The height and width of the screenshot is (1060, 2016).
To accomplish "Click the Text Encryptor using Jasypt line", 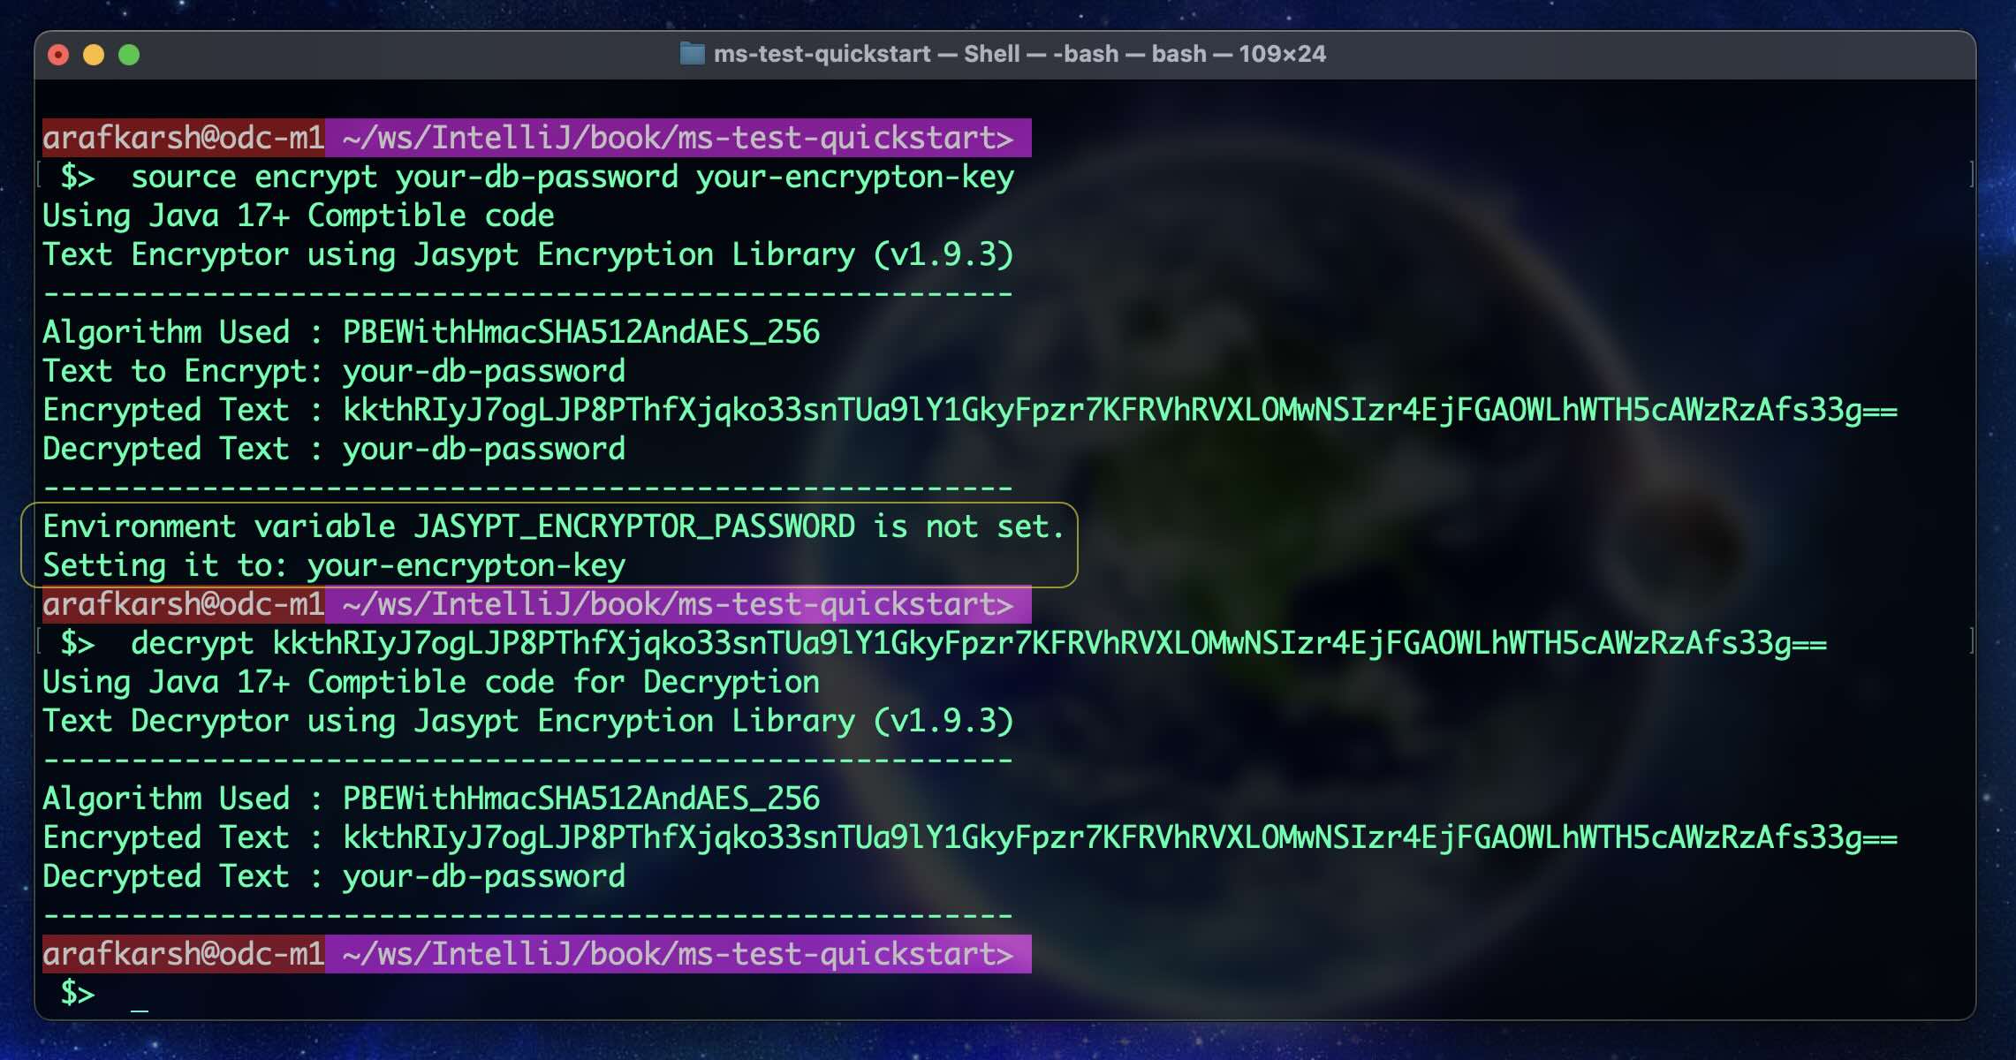I will tap(527, 255).
